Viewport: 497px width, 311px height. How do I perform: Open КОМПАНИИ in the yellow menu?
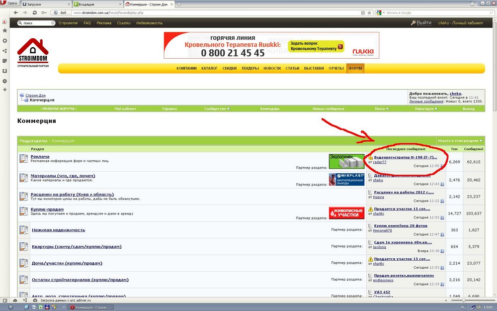(187, 68)
